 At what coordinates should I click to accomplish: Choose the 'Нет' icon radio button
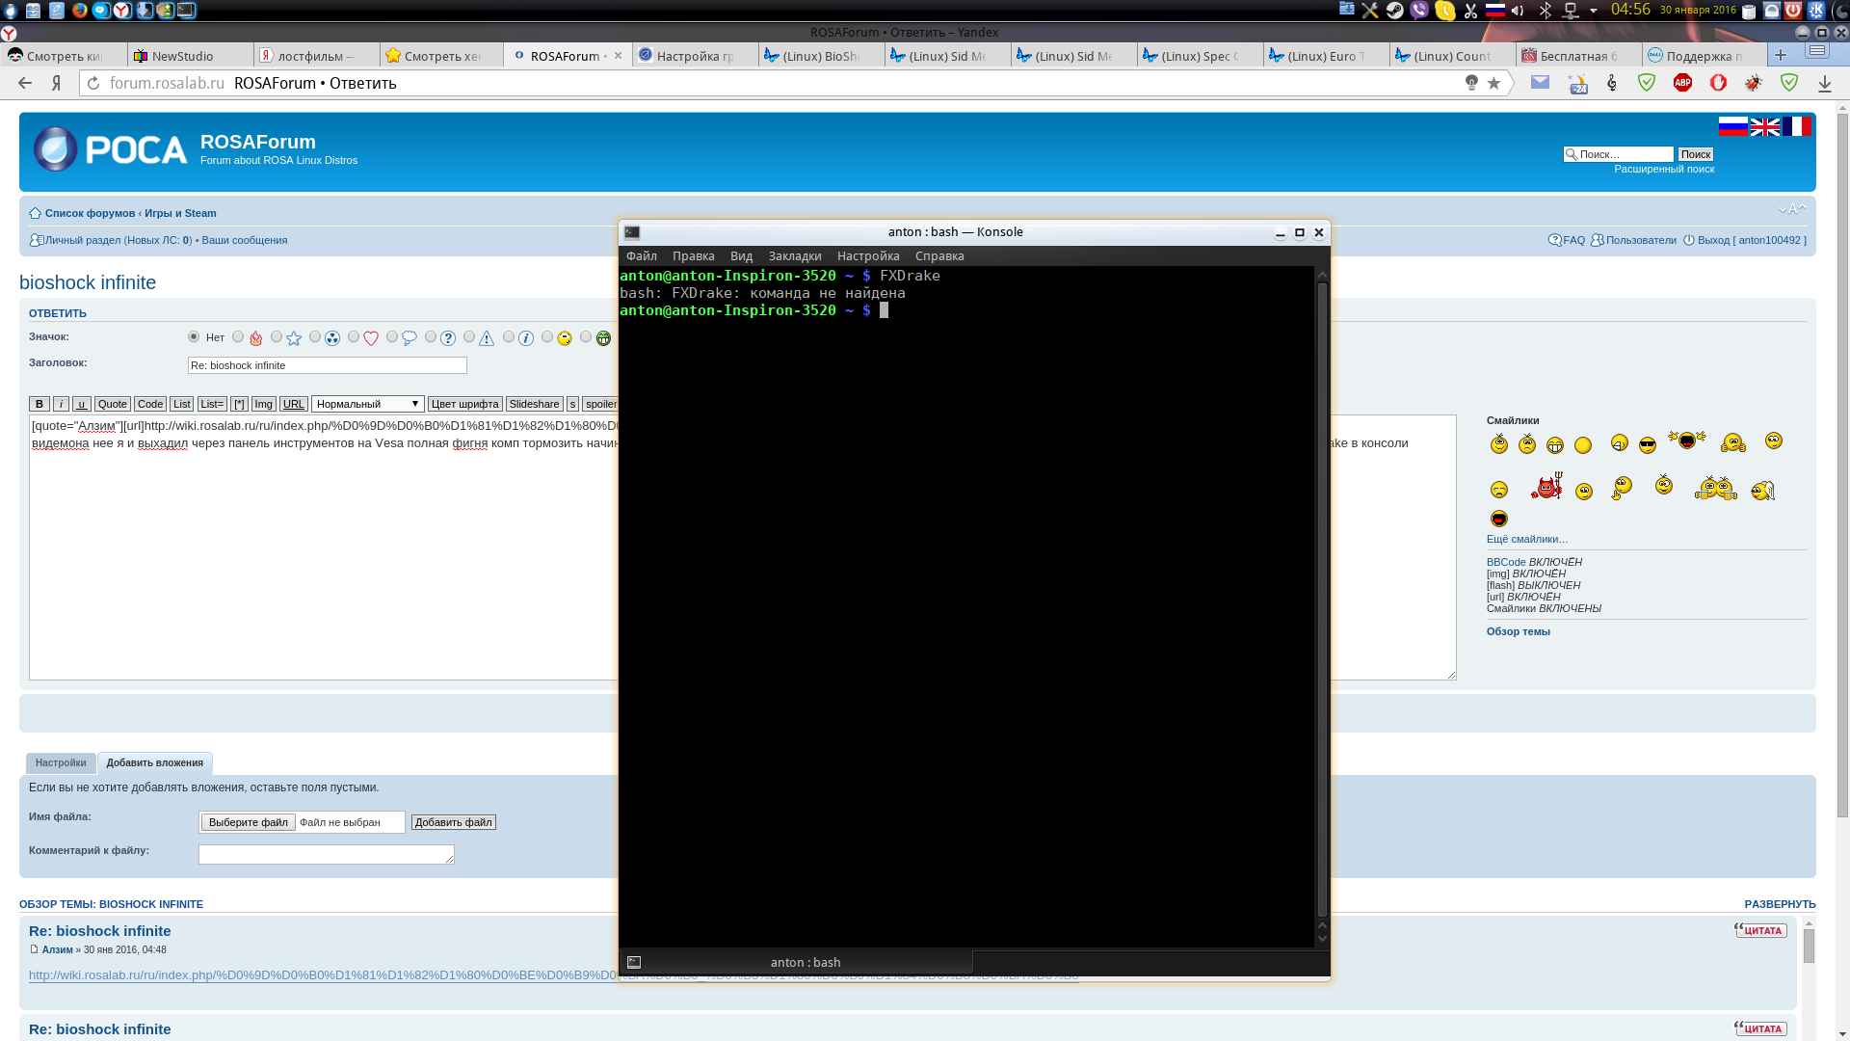pyautogui.click(x=194, y=336)
